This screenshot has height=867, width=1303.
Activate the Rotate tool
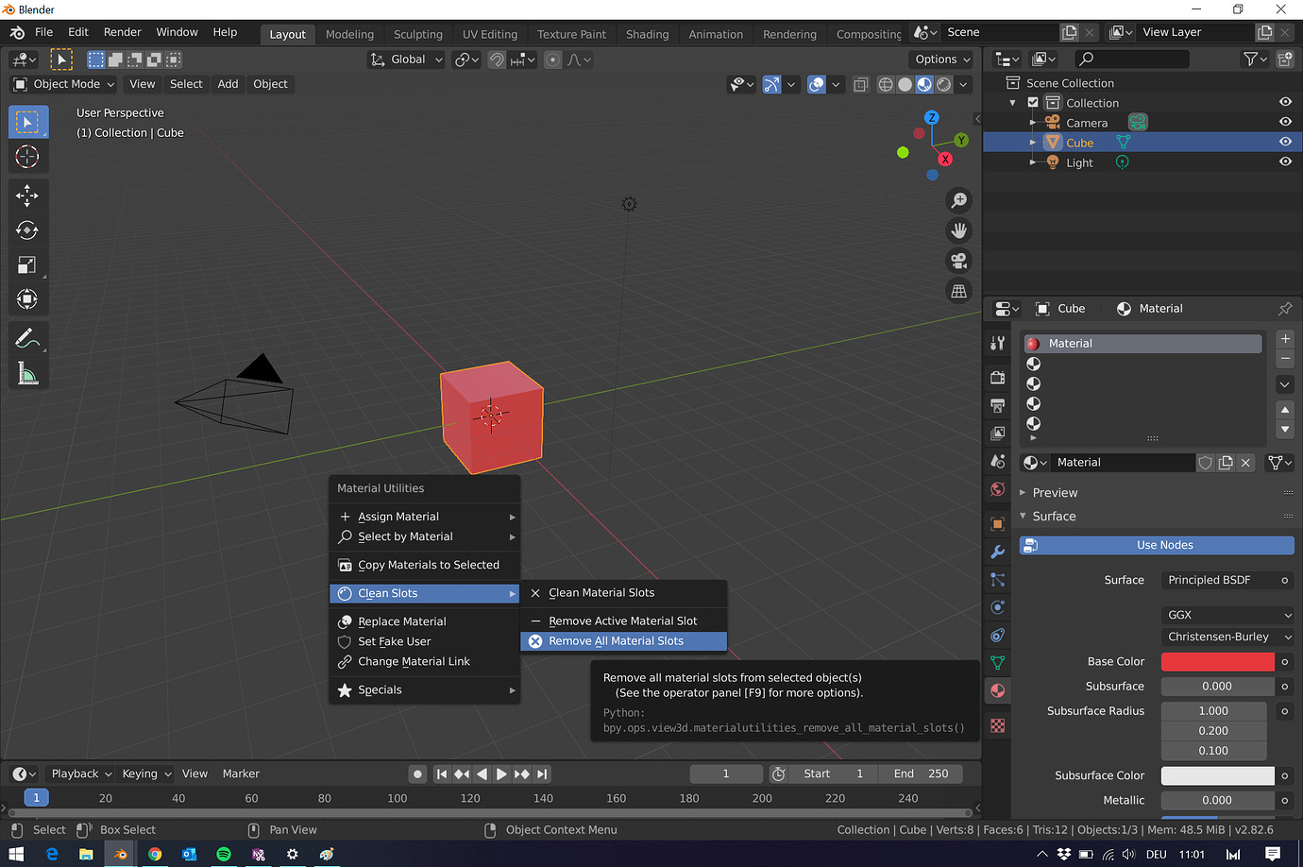pyautogui.click(x=27, y=230)
